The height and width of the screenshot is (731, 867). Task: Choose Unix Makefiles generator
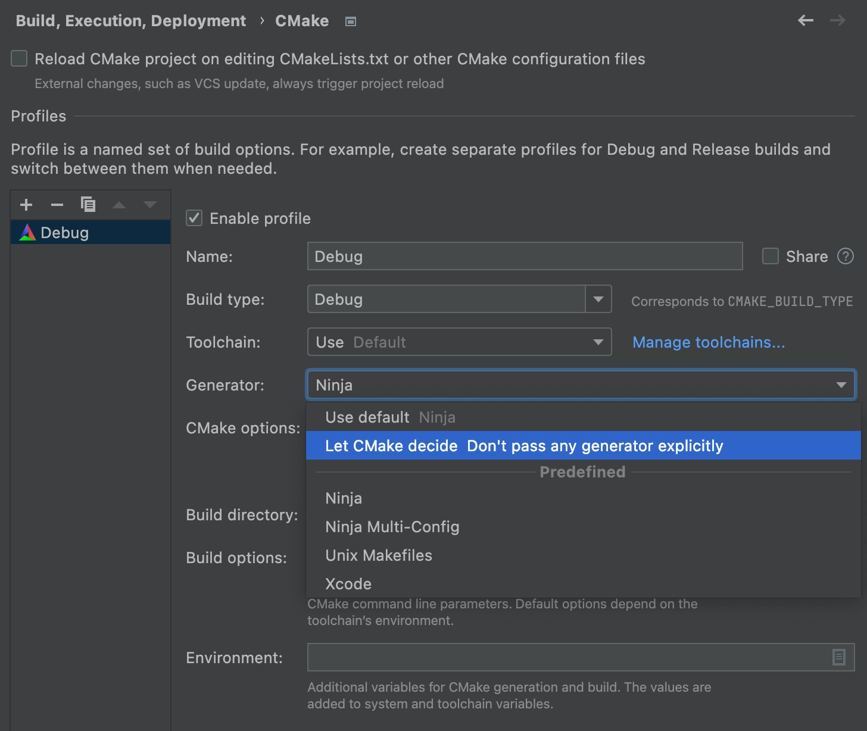tap(584, 555)
